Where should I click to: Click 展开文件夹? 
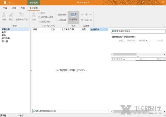coord(45,22)
